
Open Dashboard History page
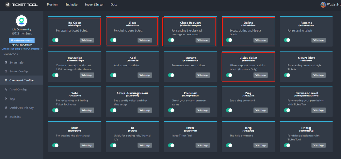[22, 108]
